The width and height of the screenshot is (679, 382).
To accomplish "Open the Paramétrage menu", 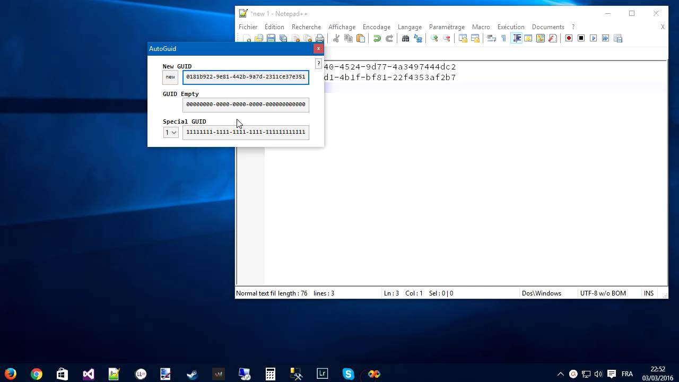I will [x=447, y=27].
